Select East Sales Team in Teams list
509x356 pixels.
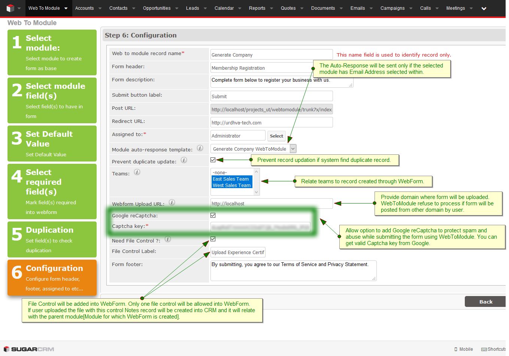coord(232,179)
